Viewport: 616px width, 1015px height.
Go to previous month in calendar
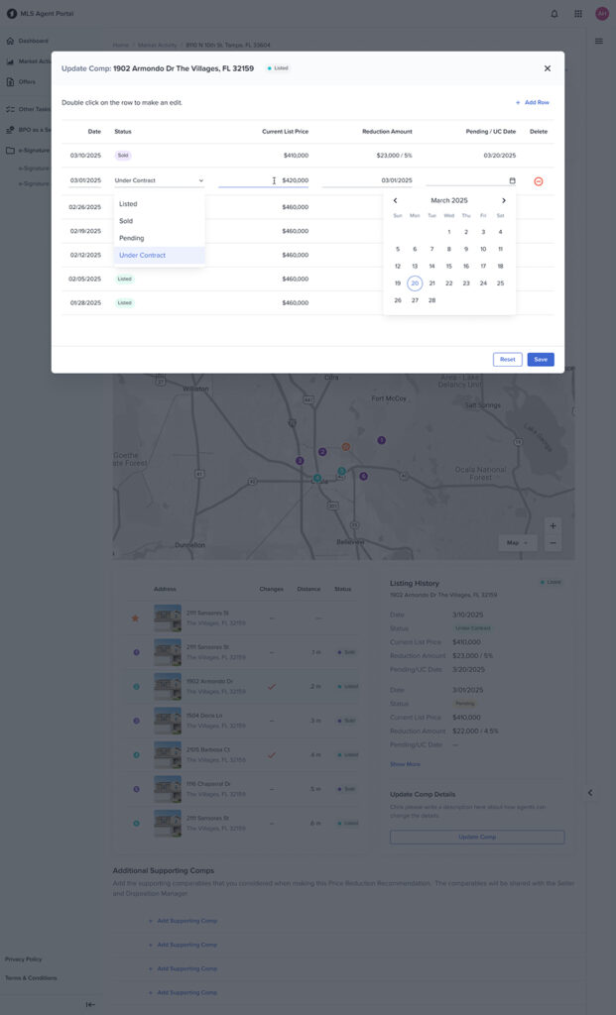[x=395, y=200]
